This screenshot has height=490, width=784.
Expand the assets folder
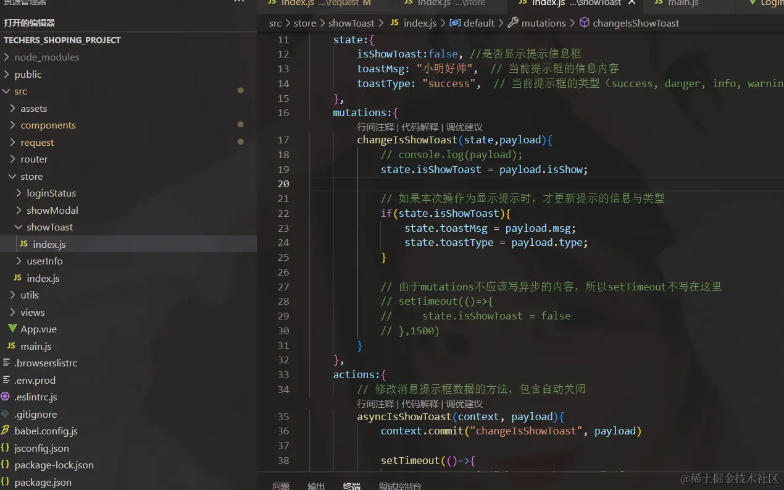click(x=13, y=108)
